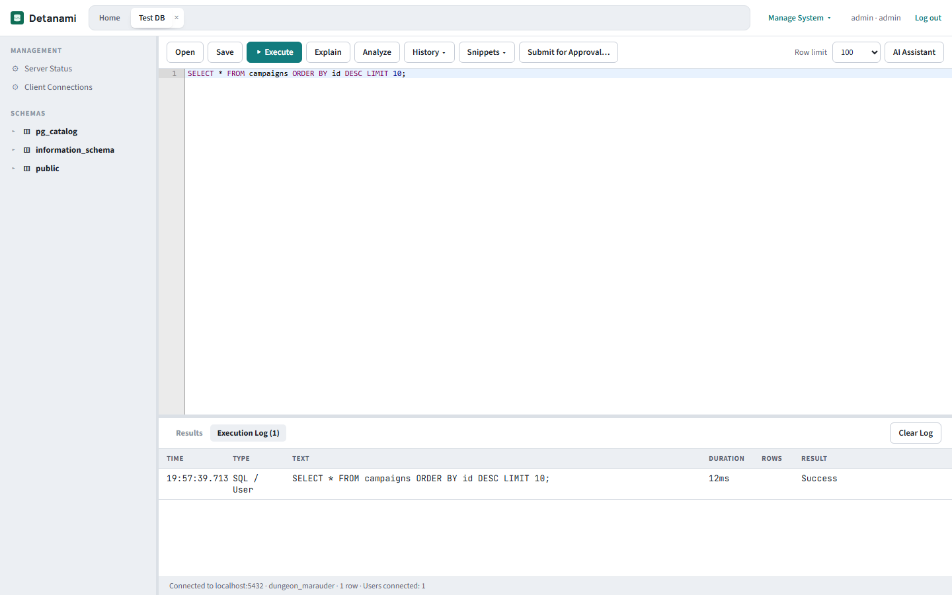Click the public schema icon

(x=27, y=169)
